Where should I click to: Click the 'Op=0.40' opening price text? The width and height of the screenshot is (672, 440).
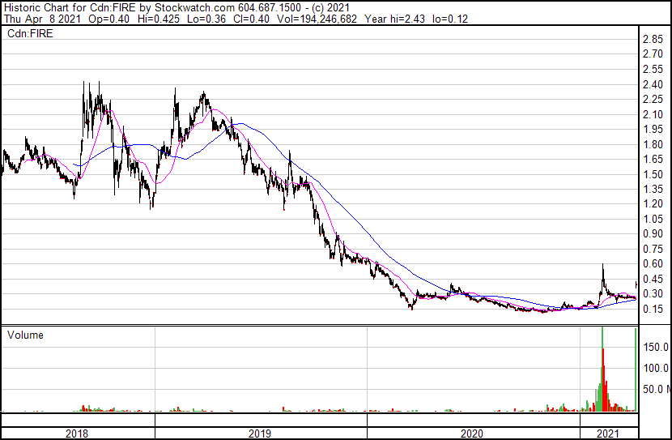click(x=108, y=19)
